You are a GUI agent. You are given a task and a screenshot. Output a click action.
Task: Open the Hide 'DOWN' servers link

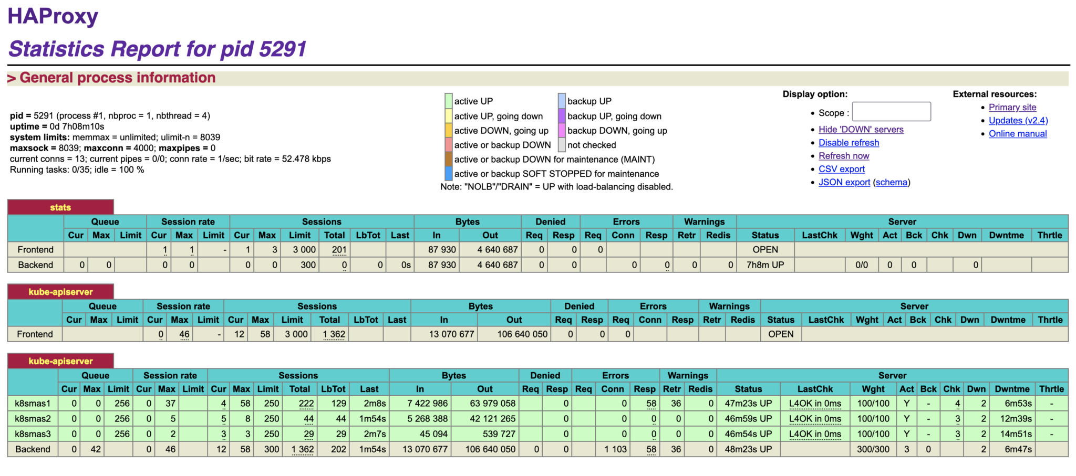point(861,130)
